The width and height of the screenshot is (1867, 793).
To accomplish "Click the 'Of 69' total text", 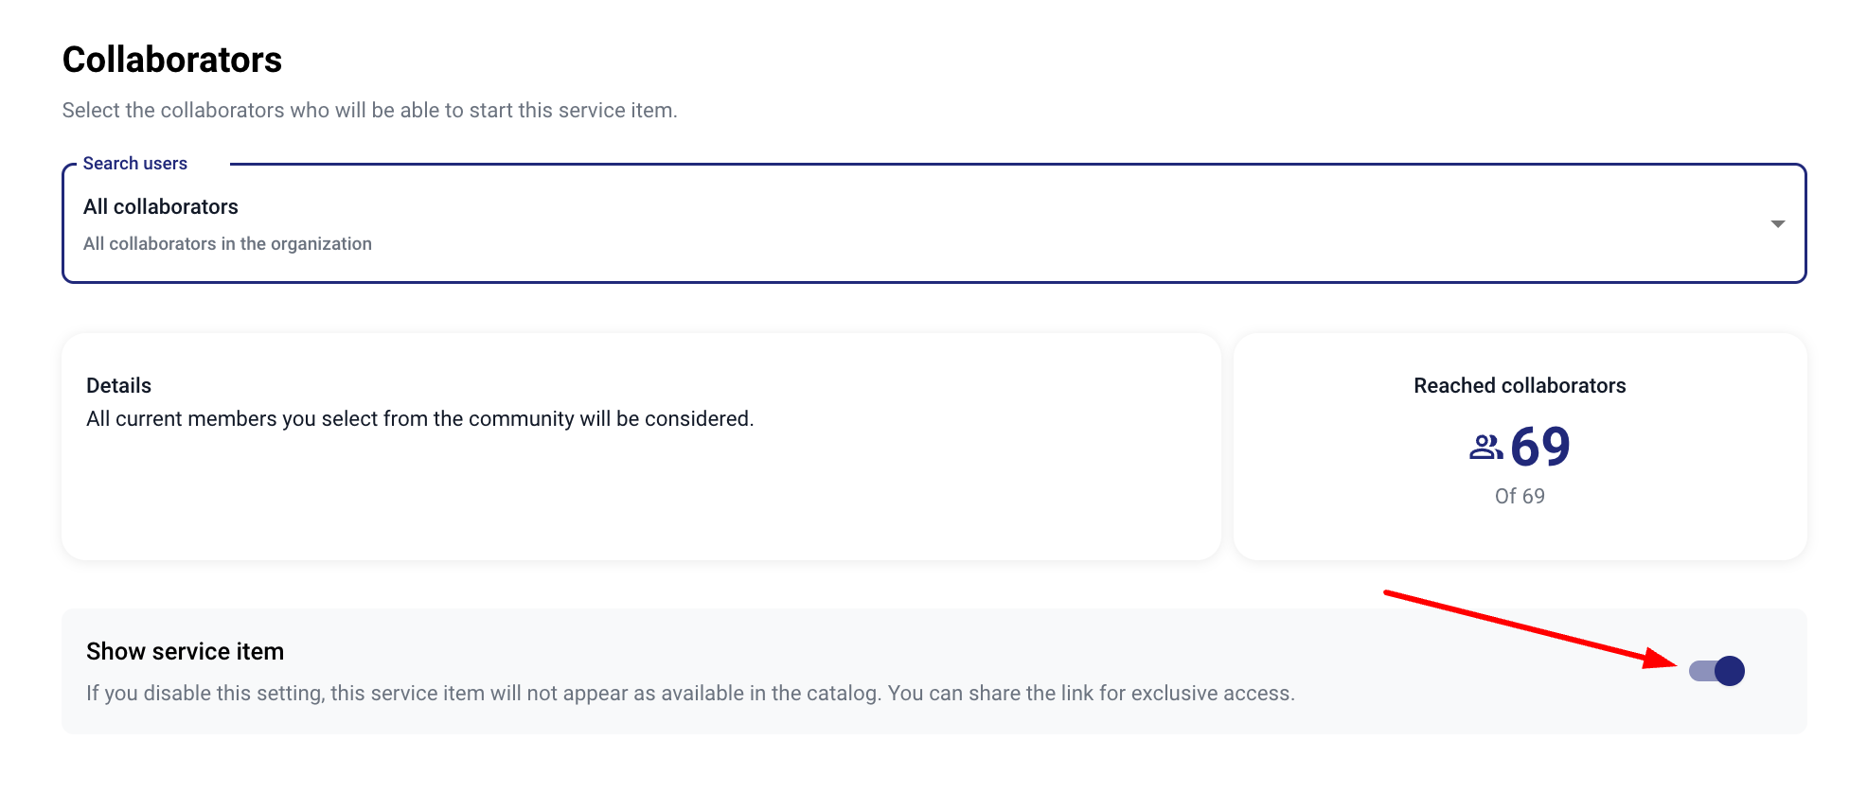I will pos(1520,497).
